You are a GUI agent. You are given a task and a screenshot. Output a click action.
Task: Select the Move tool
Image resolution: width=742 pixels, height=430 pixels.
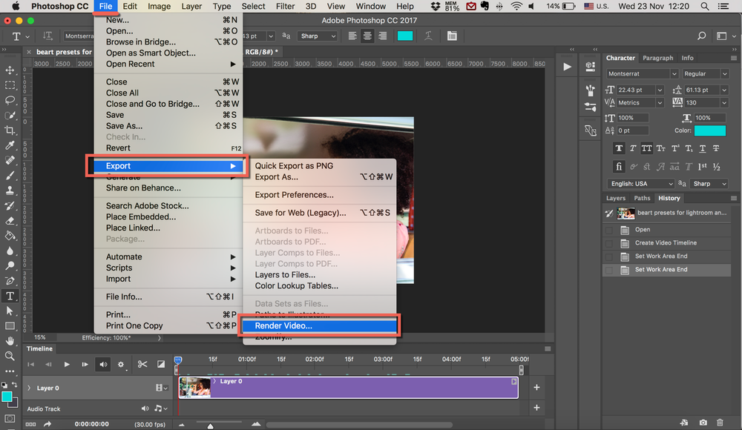(10, 70)
